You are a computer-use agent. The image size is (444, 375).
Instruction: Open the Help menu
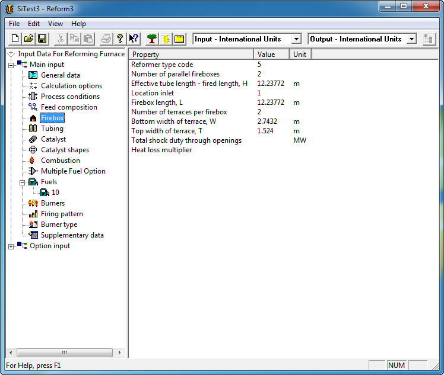[78, 24]
